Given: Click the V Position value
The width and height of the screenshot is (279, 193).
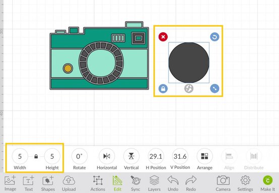Looking at the screenshot, I should coord(180,156).
